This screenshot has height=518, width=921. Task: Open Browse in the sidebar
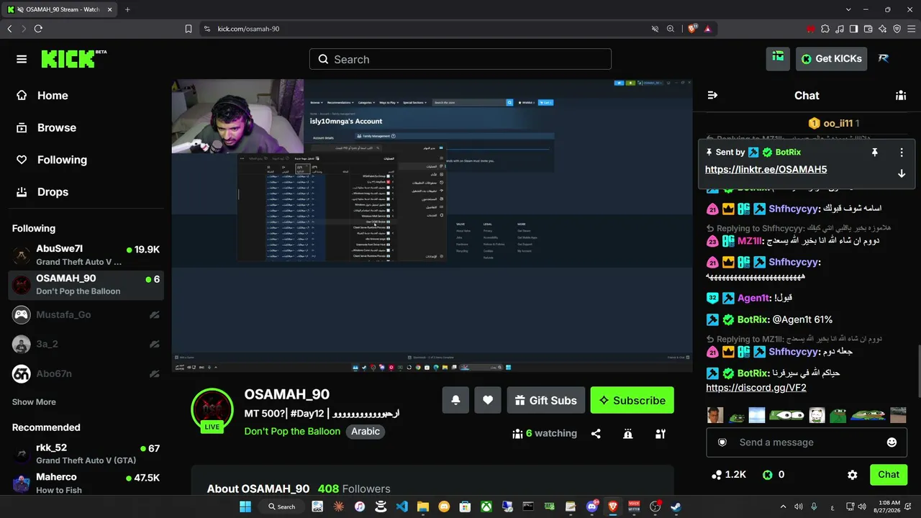coord(47,128)
